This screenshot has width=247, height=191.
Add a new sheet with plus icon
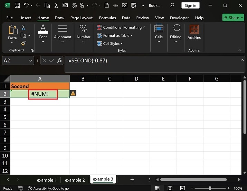coord(132,180)
